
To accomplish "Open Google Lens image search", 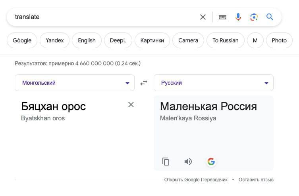I will point(254,17).
